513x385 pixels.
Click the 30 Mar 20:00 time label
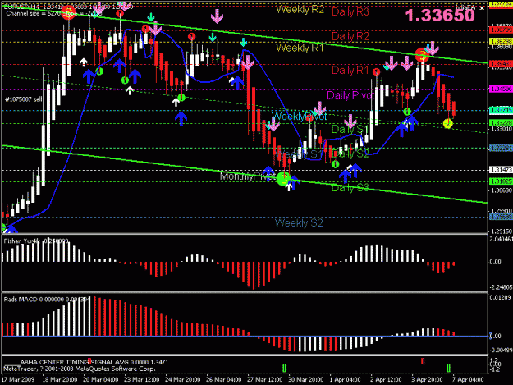pyautogui.click(x=305, y=380)
